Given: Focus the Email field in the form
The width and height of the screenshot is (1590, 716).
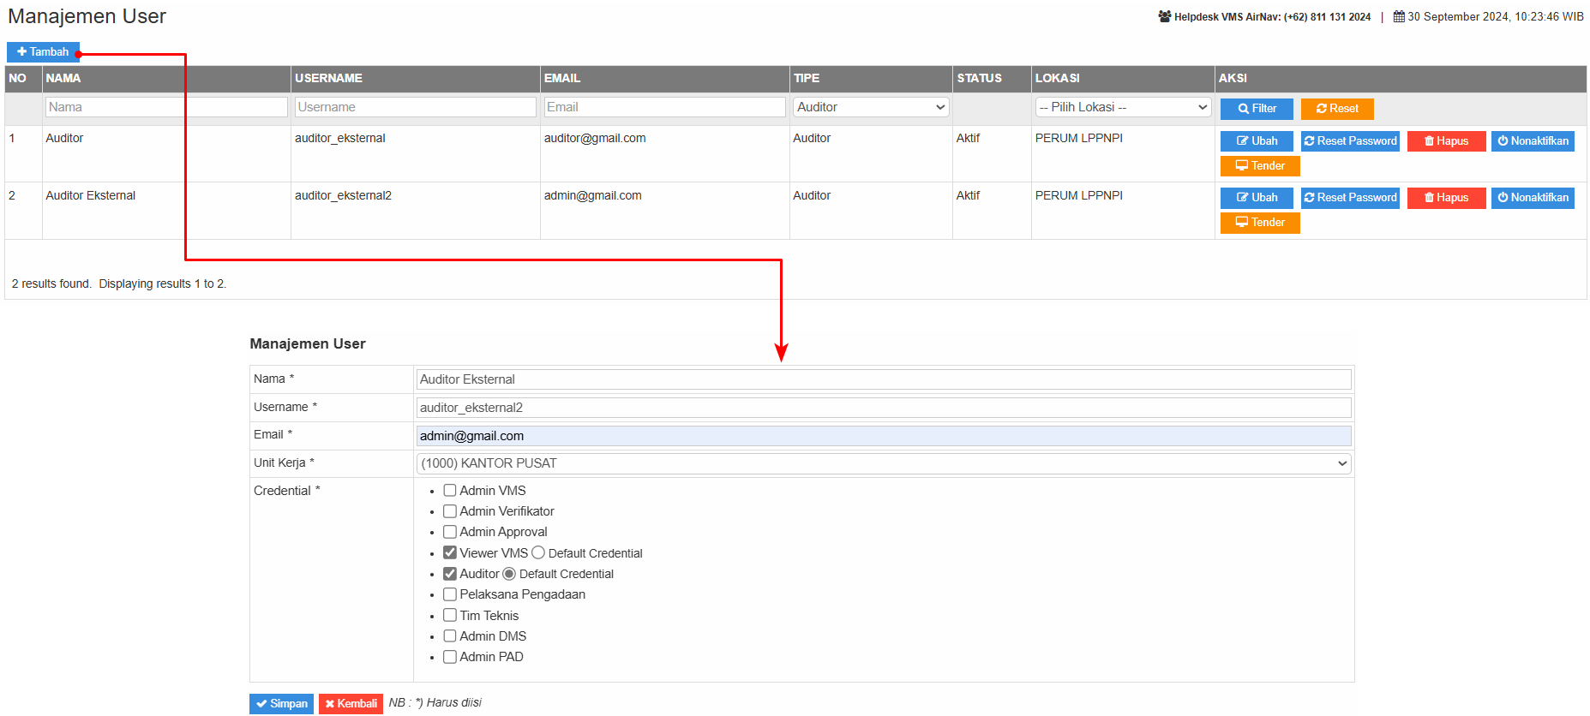Looking at the screenshot, I should coord(883,436).
